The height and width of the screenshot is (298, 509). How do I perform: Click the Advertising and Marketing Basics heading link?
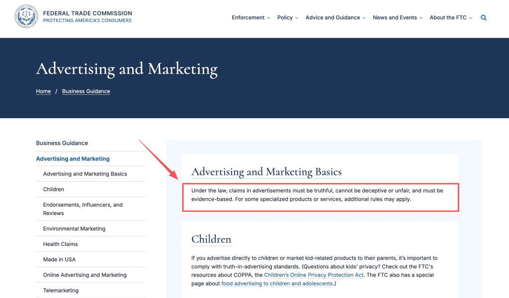click(x=266, y=172)
